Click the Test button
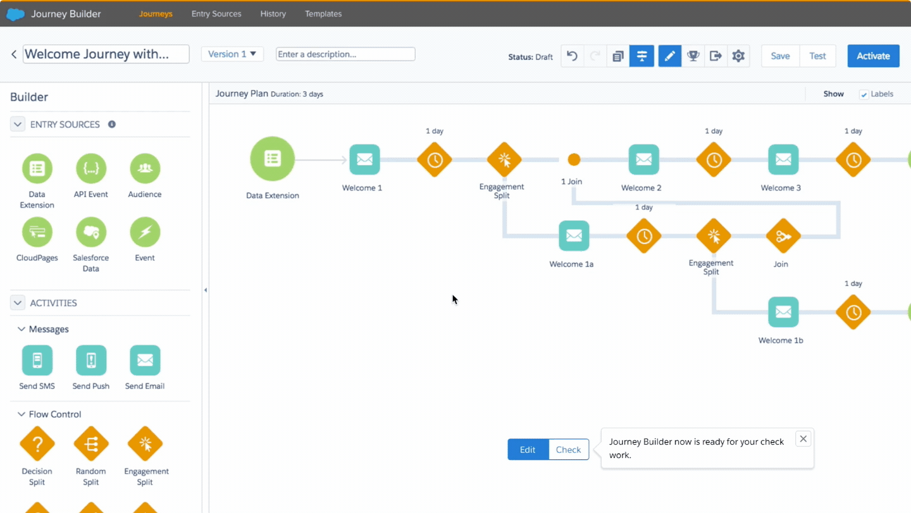911x513 pixels. 817,56
